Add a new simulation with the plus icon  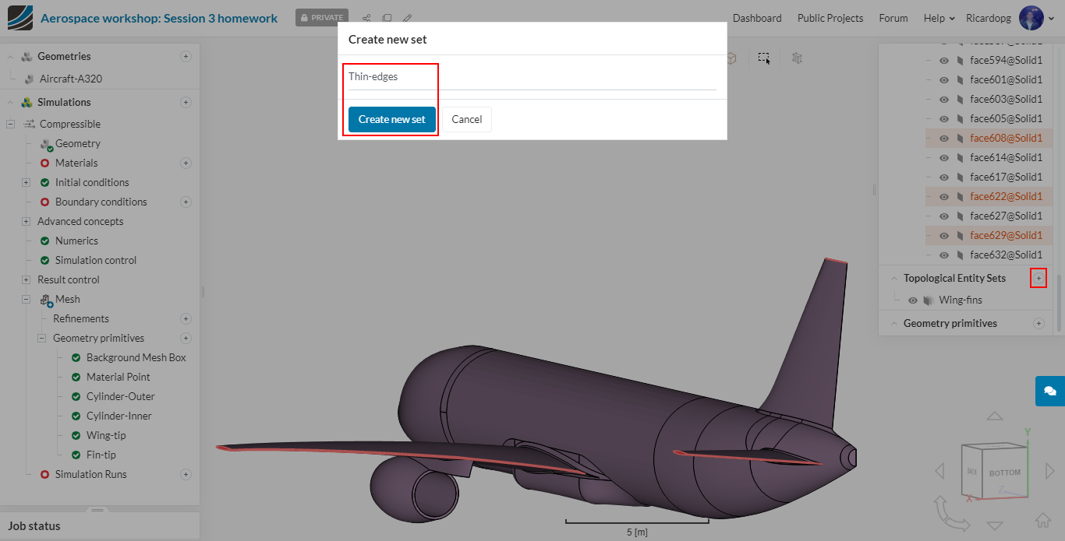tap(186, 102)
